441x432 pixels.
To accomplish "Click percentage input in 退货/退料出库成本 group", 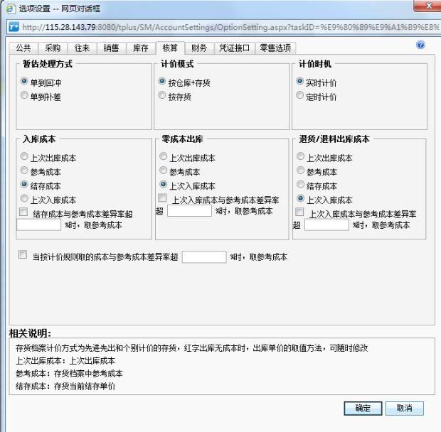I will [326, 225].
